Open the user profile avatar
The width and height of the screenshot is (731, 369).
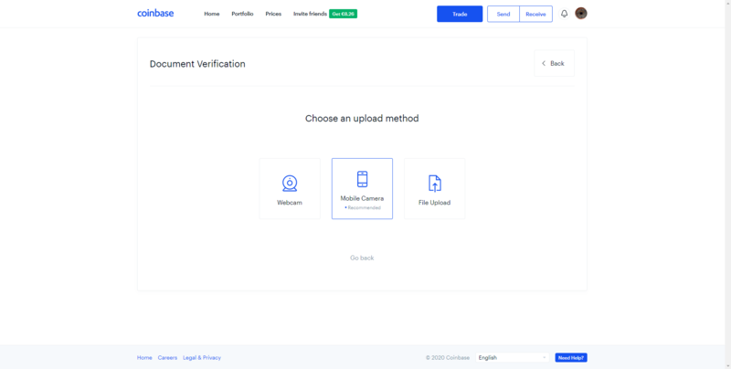[581, 14]
